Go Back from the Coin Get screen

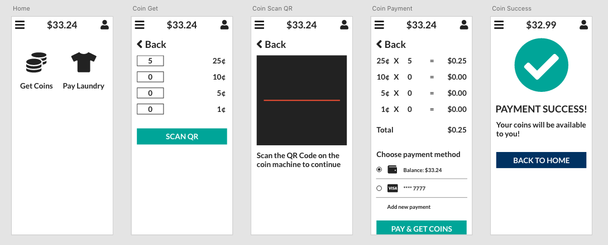(x=151, y=45)
